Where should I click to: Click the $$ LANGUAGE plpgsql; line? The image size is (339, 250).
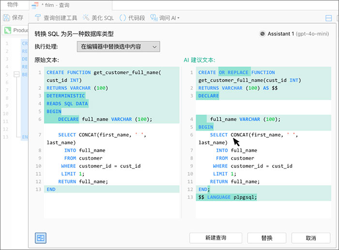(x=228, y=197)
